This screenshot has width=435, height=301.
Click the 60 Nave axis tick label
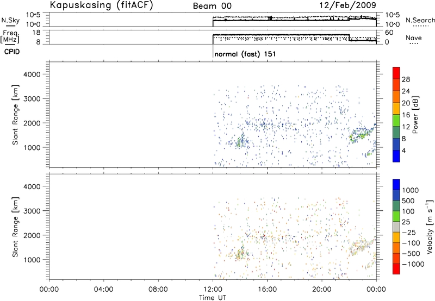(389, 33)
